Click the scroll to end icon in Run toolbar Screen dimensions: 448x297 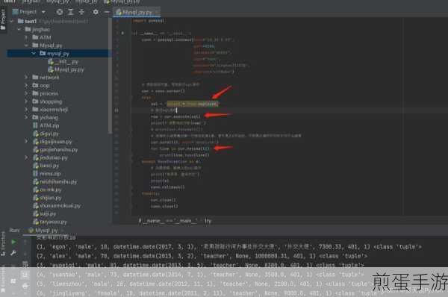25,275
